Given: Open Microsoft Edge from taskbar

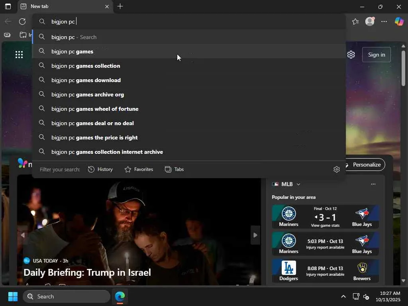Looking at the screenshot, I should tap(120, 296).
